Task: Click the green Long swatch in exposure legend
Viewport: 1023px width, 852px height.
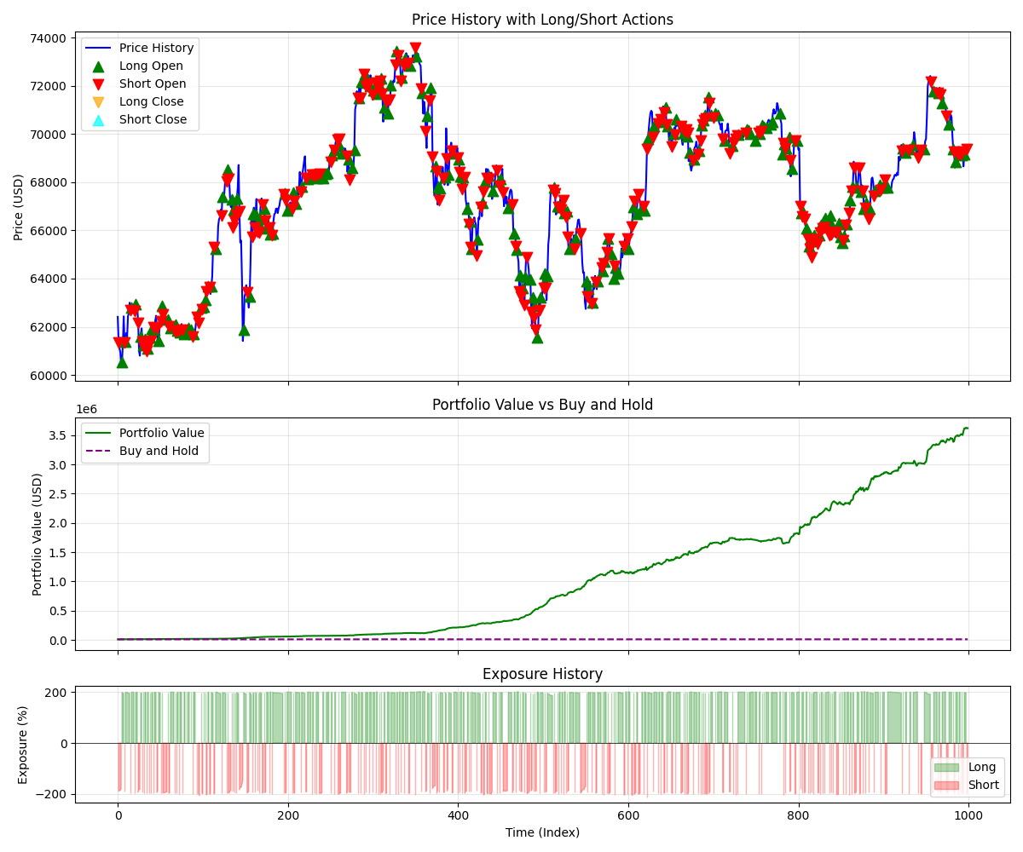Action: (x=946, y=767)
